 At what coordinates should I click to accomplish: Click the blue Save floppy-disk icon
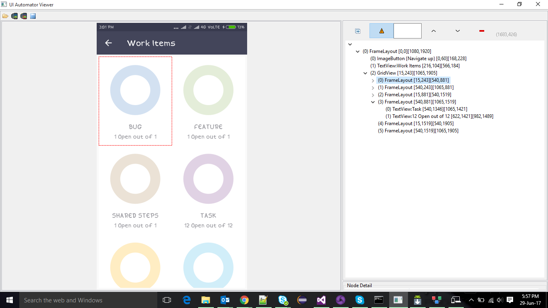click(33, 16)
